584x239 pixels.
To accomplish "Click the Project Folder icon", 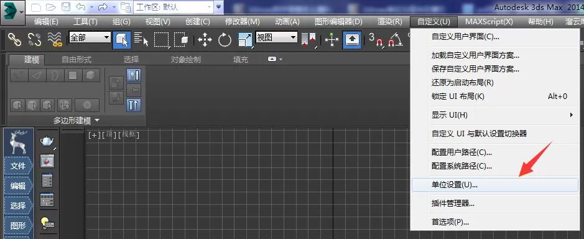I will point(126,7).
